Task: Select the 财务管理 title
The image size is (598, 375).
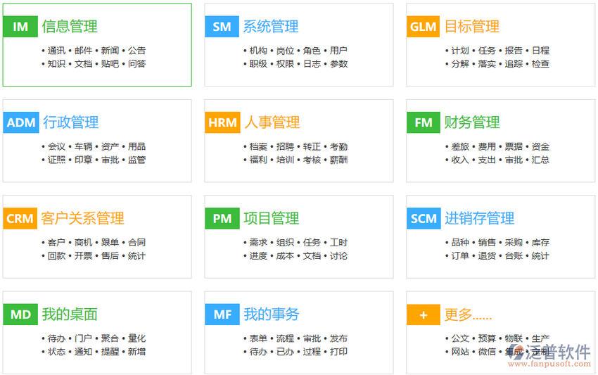Action: pos(472,123)
